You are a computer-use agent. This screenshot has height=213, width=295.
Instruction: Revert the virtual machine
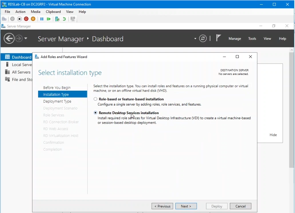pyautogui.click(x=64, y=19)
